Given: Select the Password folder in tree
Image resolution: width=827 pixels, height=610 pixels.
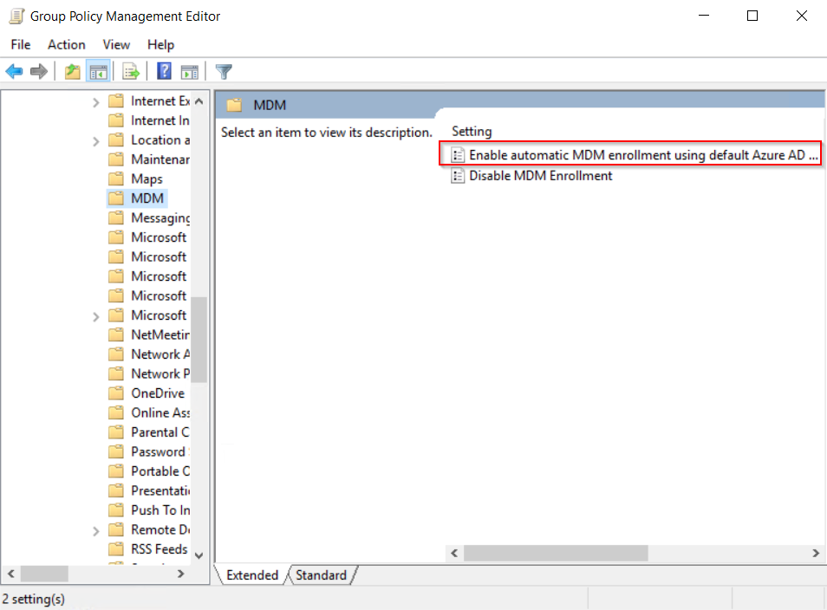Looking at the screenshot, I should tap(149, 451).
